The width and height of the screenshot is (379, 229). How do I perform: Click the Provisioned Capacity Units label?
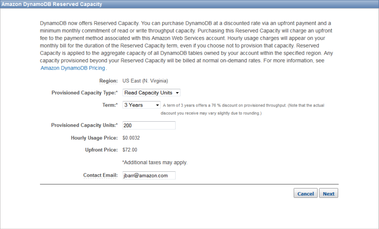point(84,125)
